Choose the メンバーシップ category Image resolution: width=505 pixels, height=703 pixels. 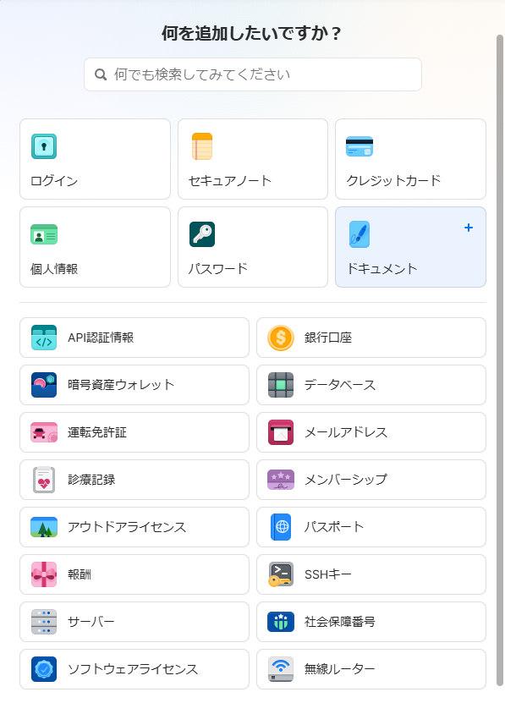[371, 480]
